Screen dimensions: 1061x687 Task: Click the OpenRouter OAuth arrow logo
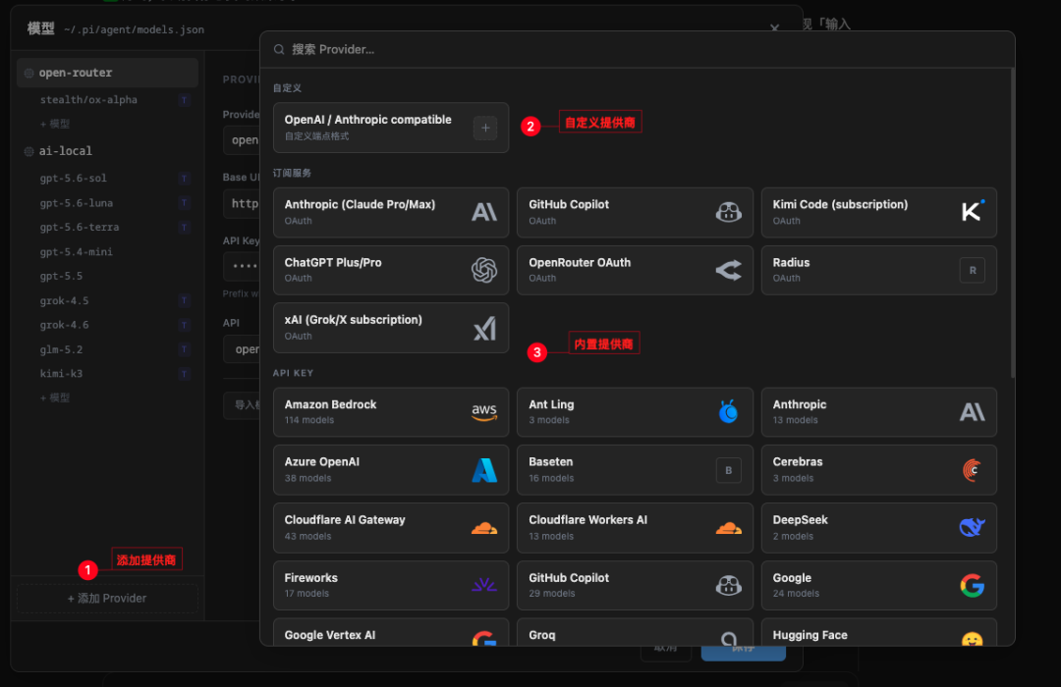coord(728,271)
